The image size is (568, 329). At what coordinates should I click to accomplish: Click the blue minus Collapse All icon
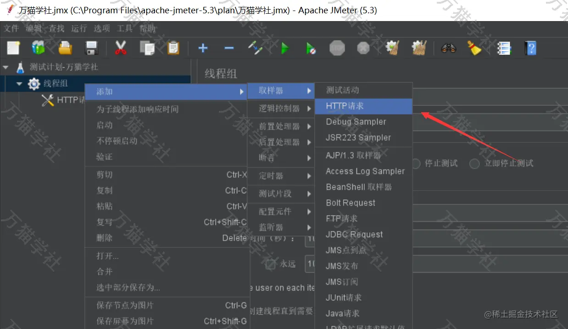click(229, 48)
